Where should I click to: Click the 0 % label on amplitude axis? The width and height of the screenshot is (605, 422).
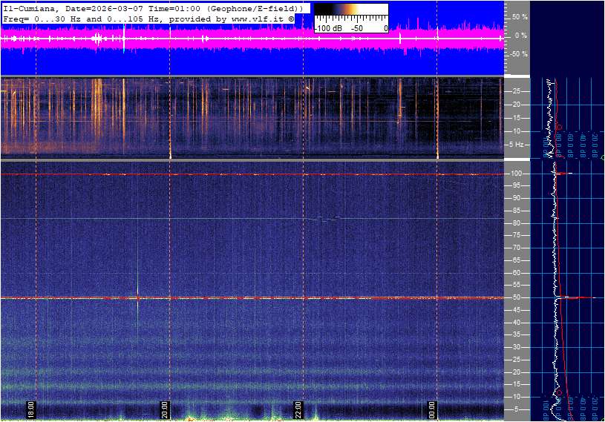point(521,35)
